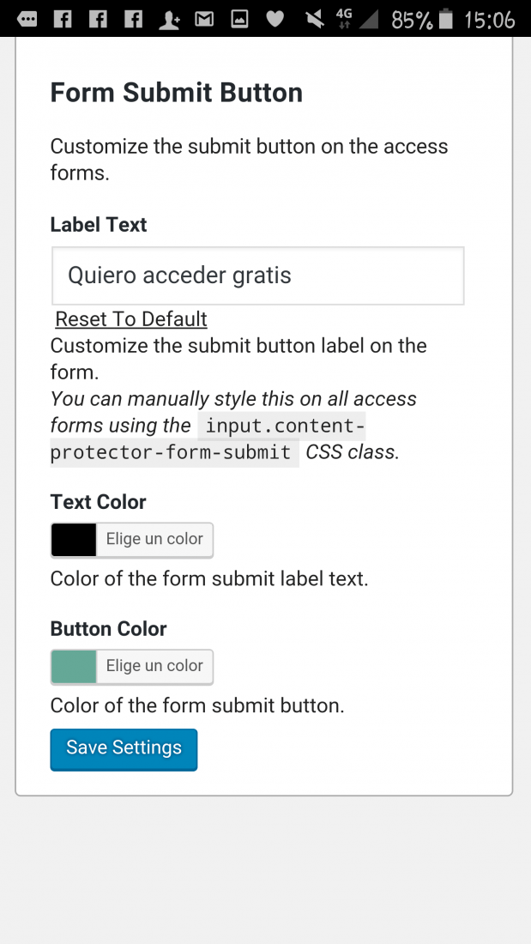Image resolution: width=531 pixels, height=944 pixels.
Task: Tap the muted sound status icon
Action: (315, 20)
